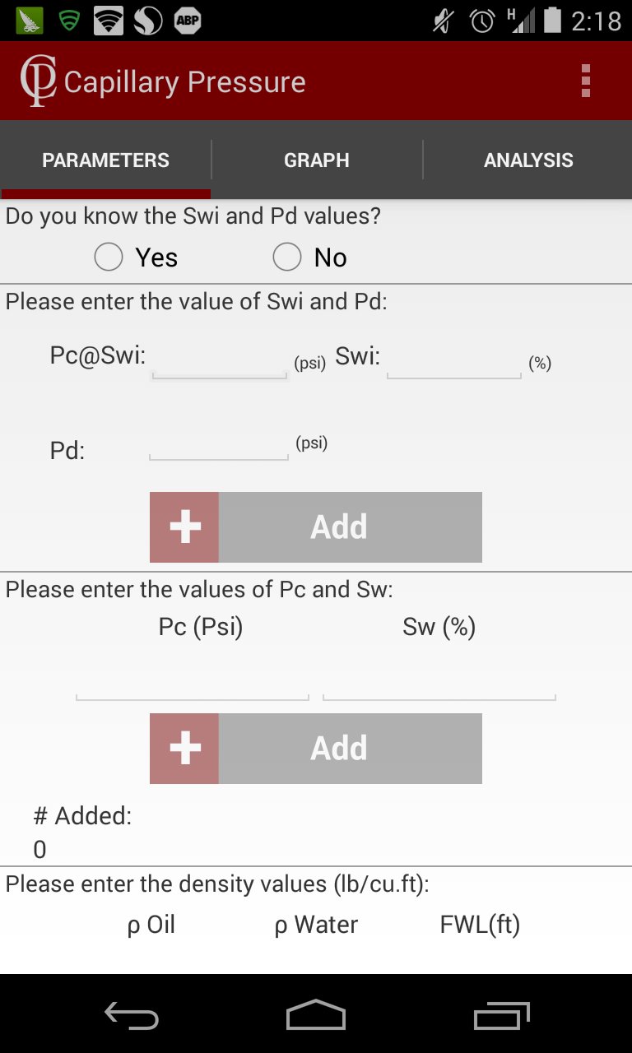
Task: Click the plus icon under Sw field
Action: pos(184,749)
